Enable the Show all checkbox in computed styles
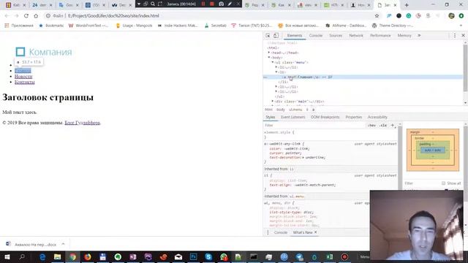This screenshot has width=468, height=263. [443, 183]
